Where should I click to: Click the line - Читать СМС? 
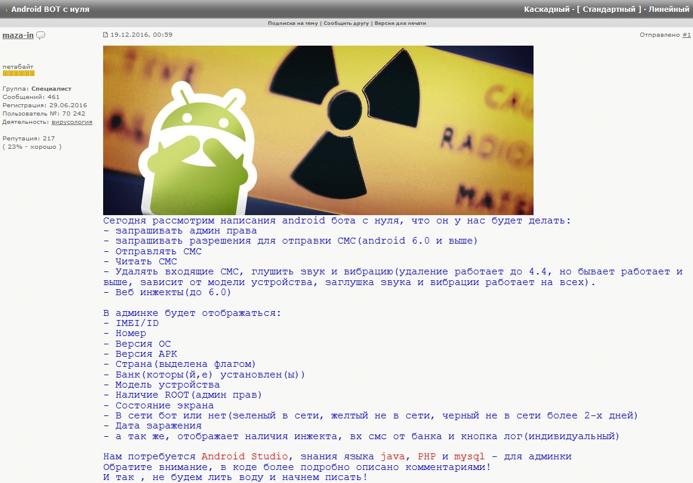tap(140, 261)
